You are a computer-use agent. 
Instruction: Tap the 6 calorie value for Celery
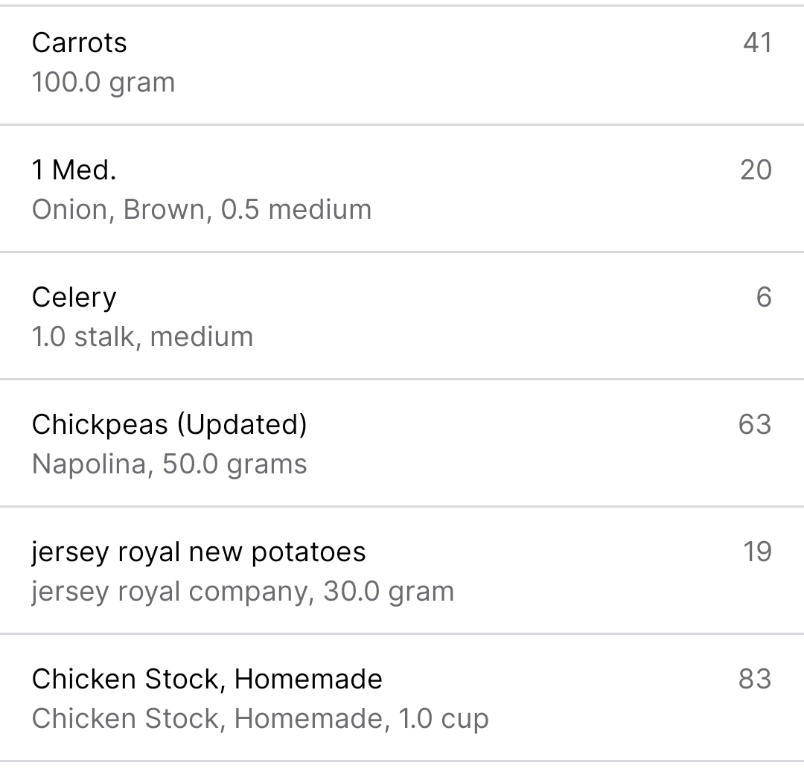pyautogui.click(x=764, y=297)
